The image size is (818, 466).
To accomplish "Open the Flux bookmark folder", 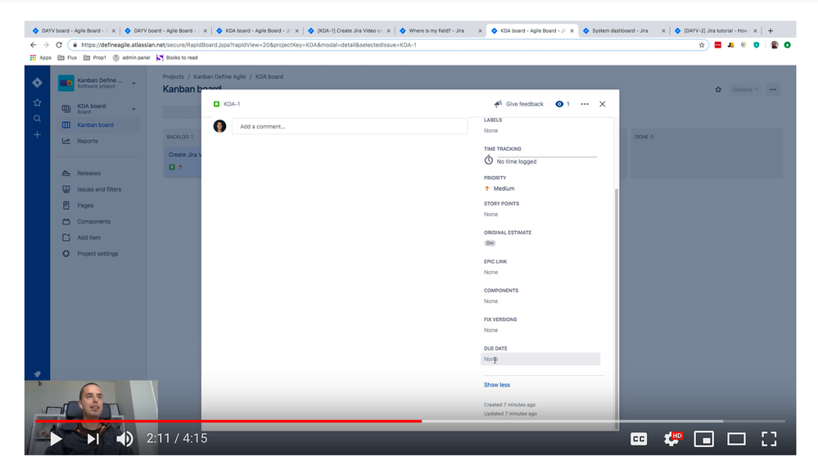I will [x=67, y=57].
